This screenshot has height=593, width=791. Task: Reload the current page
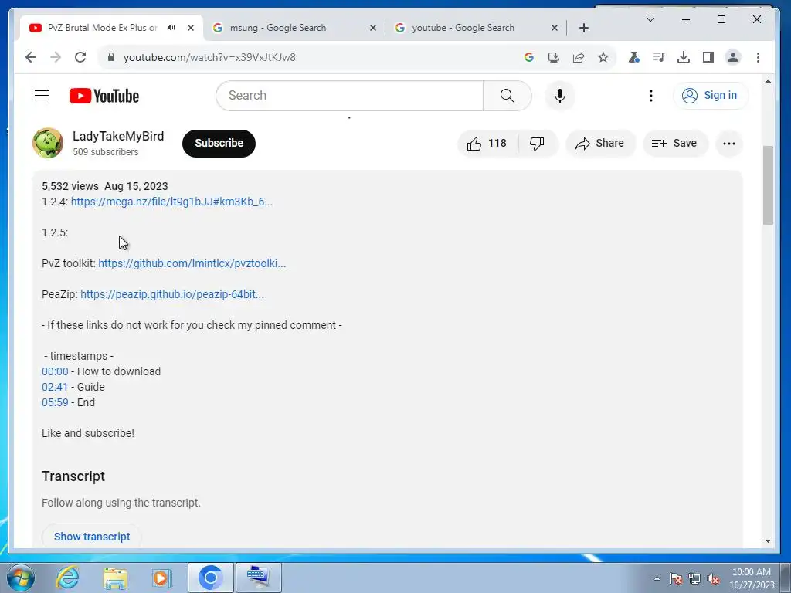(x=80, y=57)
